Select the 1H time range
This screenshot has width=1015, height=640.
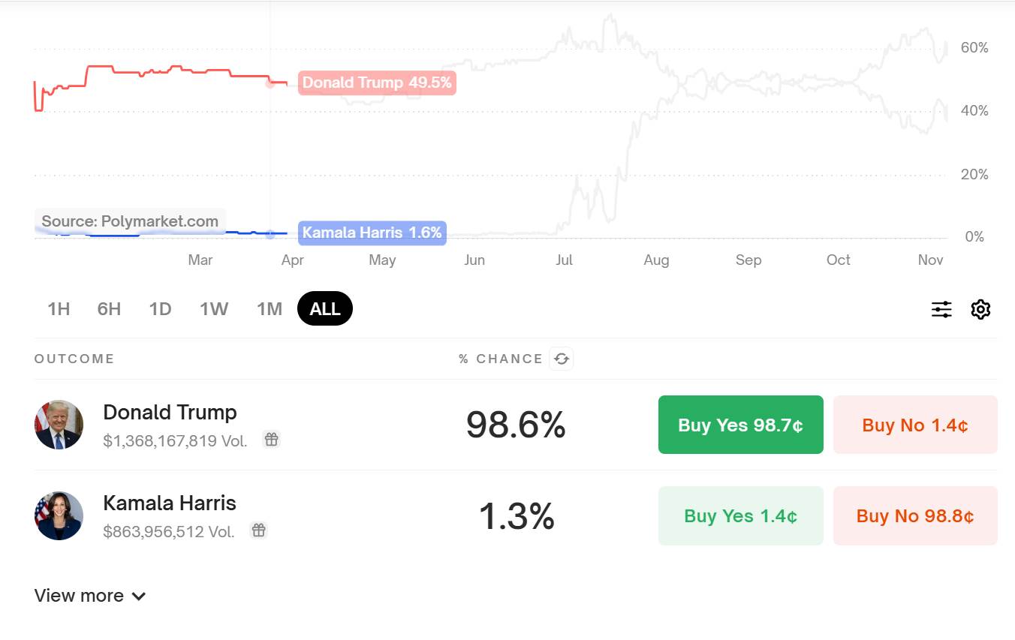[x=59, y=309]
